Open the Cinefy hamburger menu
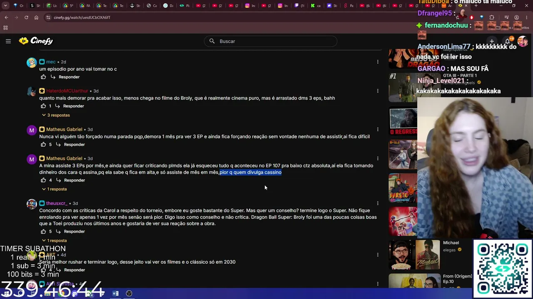Viewport: 533px width, 299px height. 8,41
